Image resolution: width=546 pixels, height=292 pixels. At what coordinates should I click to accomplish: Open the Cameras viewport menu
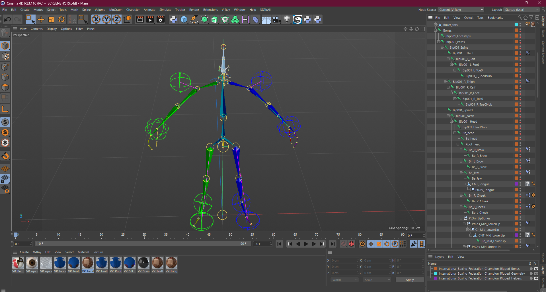(36, 29)
